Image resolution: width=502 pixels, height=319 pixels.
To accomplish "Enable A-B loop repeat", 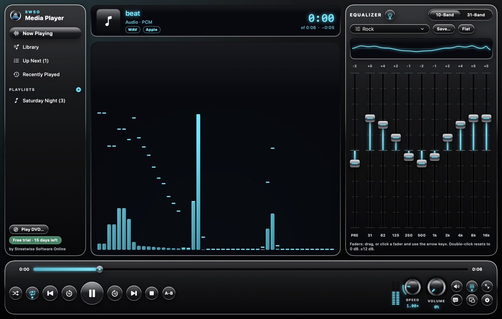I will (169, 293).
